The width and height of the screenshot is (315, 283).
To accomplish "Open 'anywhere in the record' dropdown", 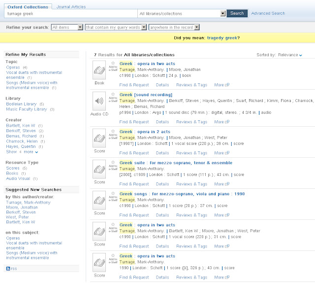I will coord(174,27).
